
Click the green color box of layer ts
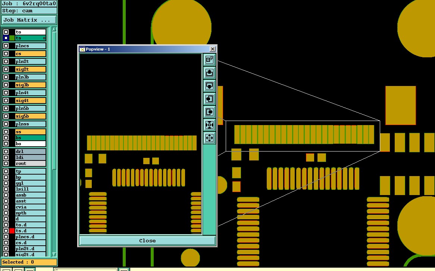tap(12, 38)
